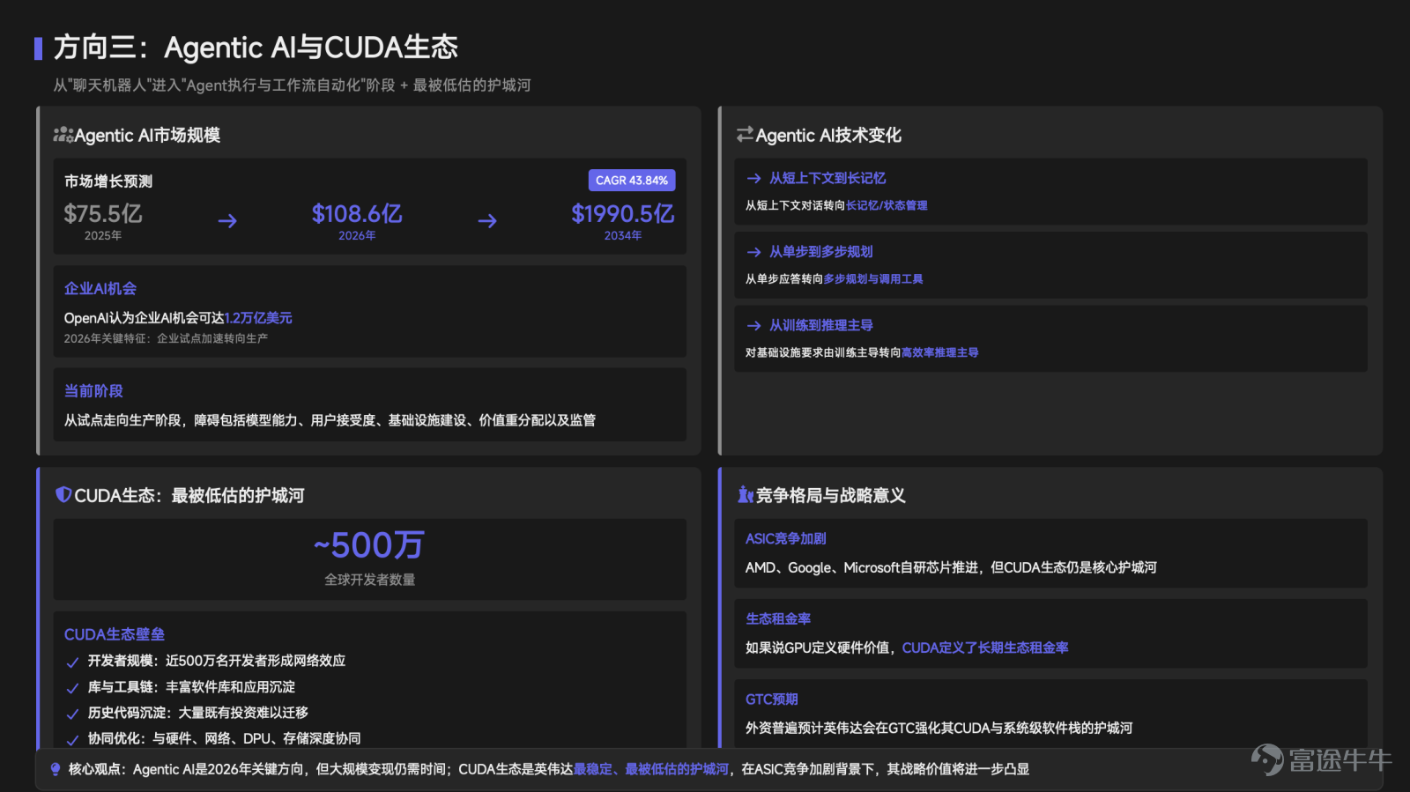
Task: Click the line 开发者规模：近500万名开发者形成网络效应
Action: point(217,661)
